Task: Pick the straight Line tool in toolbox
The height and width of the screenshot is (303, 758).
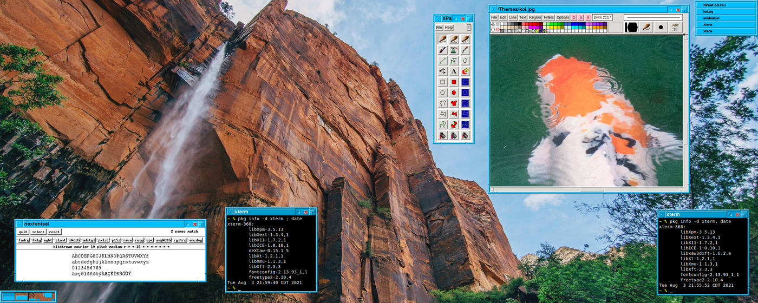Action: 442,61
